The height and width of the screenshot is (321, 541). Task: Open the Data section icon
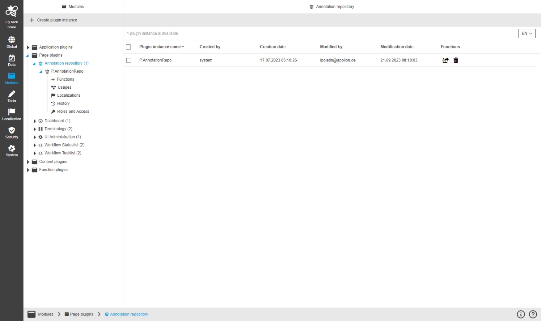pyautogui.click(x=12, y=58)
